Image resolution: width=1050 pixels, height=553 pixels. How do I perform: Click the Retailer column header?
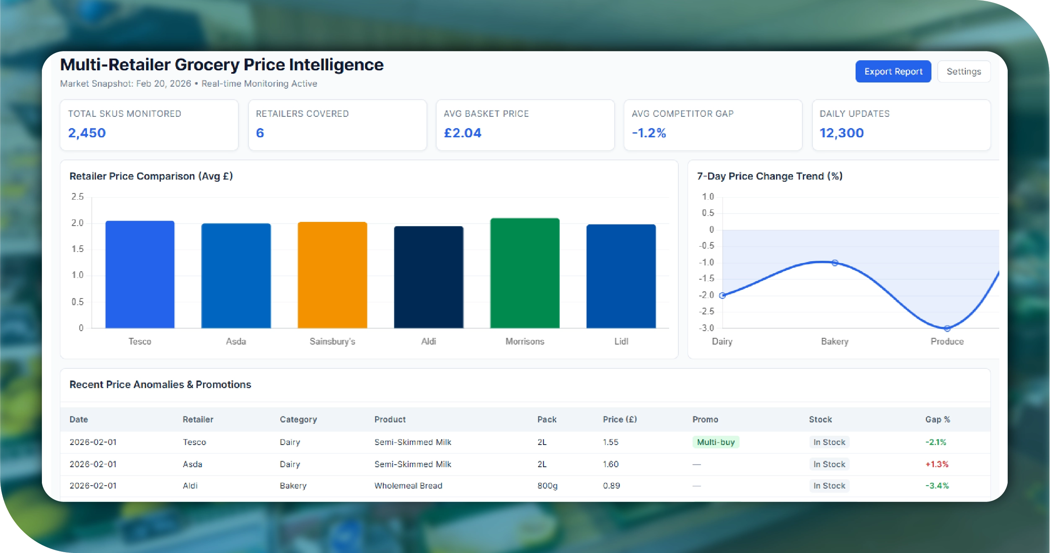tap(198, 419)
